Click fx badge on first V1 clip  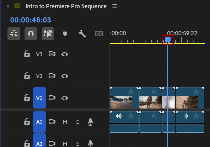pyautogui.click(x=131, y=92)
